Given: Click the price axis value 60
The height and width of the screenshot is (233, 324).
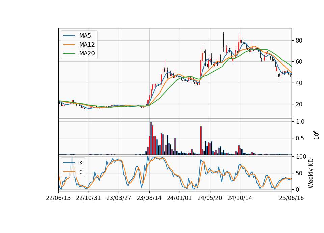Looking at the screenshot, I should pos(299,62).
